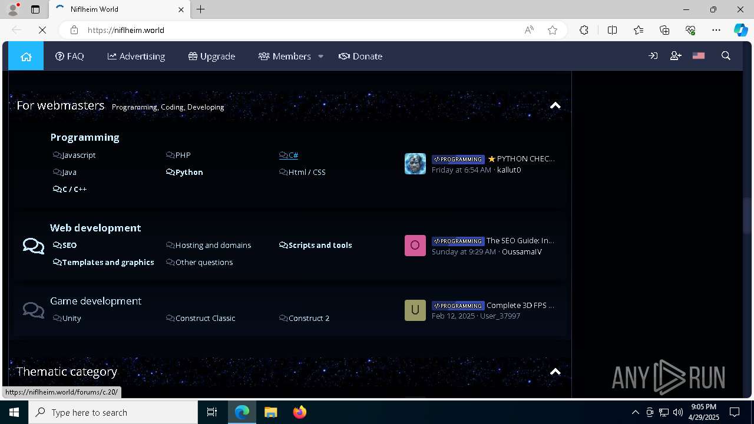Viewport: 754px width, 424px height.
Task: Open browser Extensions menu
Action: [x=584, y=30]
